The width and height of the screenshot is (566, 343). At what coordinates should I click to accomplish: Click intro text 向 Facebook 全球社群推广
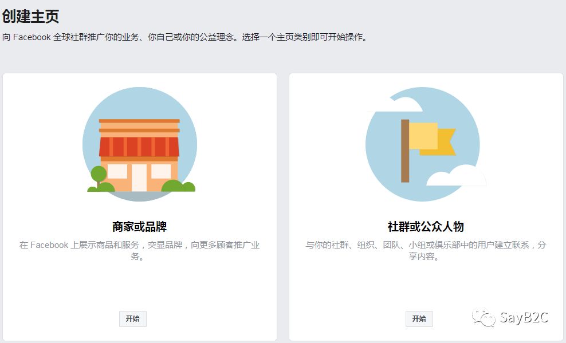185,37
